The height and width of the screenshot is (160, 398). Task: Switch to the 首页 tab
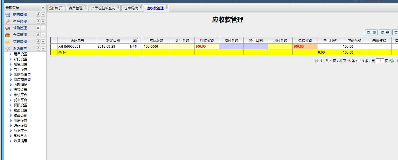[56, 8]
